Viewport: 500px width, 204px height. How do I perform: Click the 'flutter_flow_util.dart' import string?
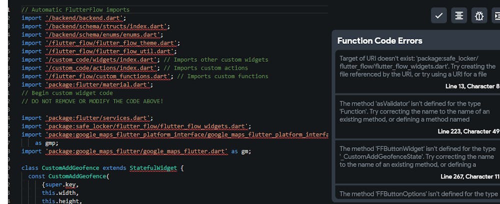pos(109,51)
